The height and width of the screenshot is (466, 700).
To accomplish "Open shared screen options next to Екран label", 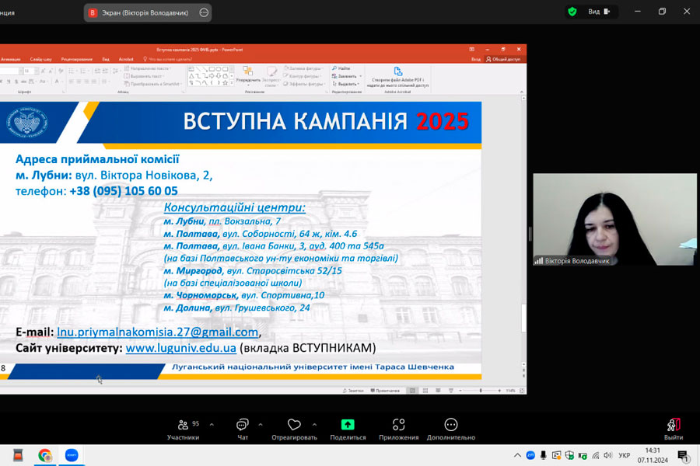I will (x=204, y=12).
